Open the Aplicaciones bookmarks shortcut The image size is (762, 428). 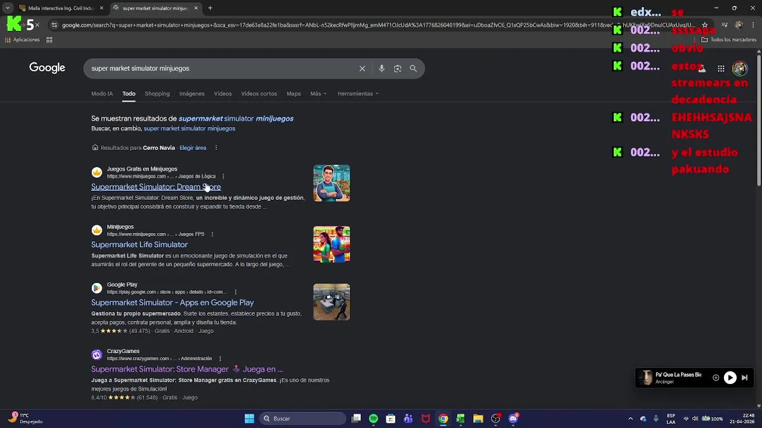click(x=22, y=40)
